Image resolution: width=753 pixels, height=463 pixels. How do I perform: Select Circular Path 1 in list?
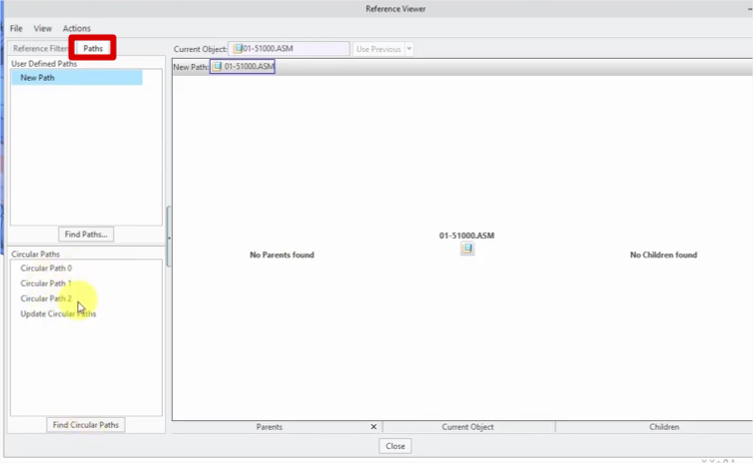(46, 283)
